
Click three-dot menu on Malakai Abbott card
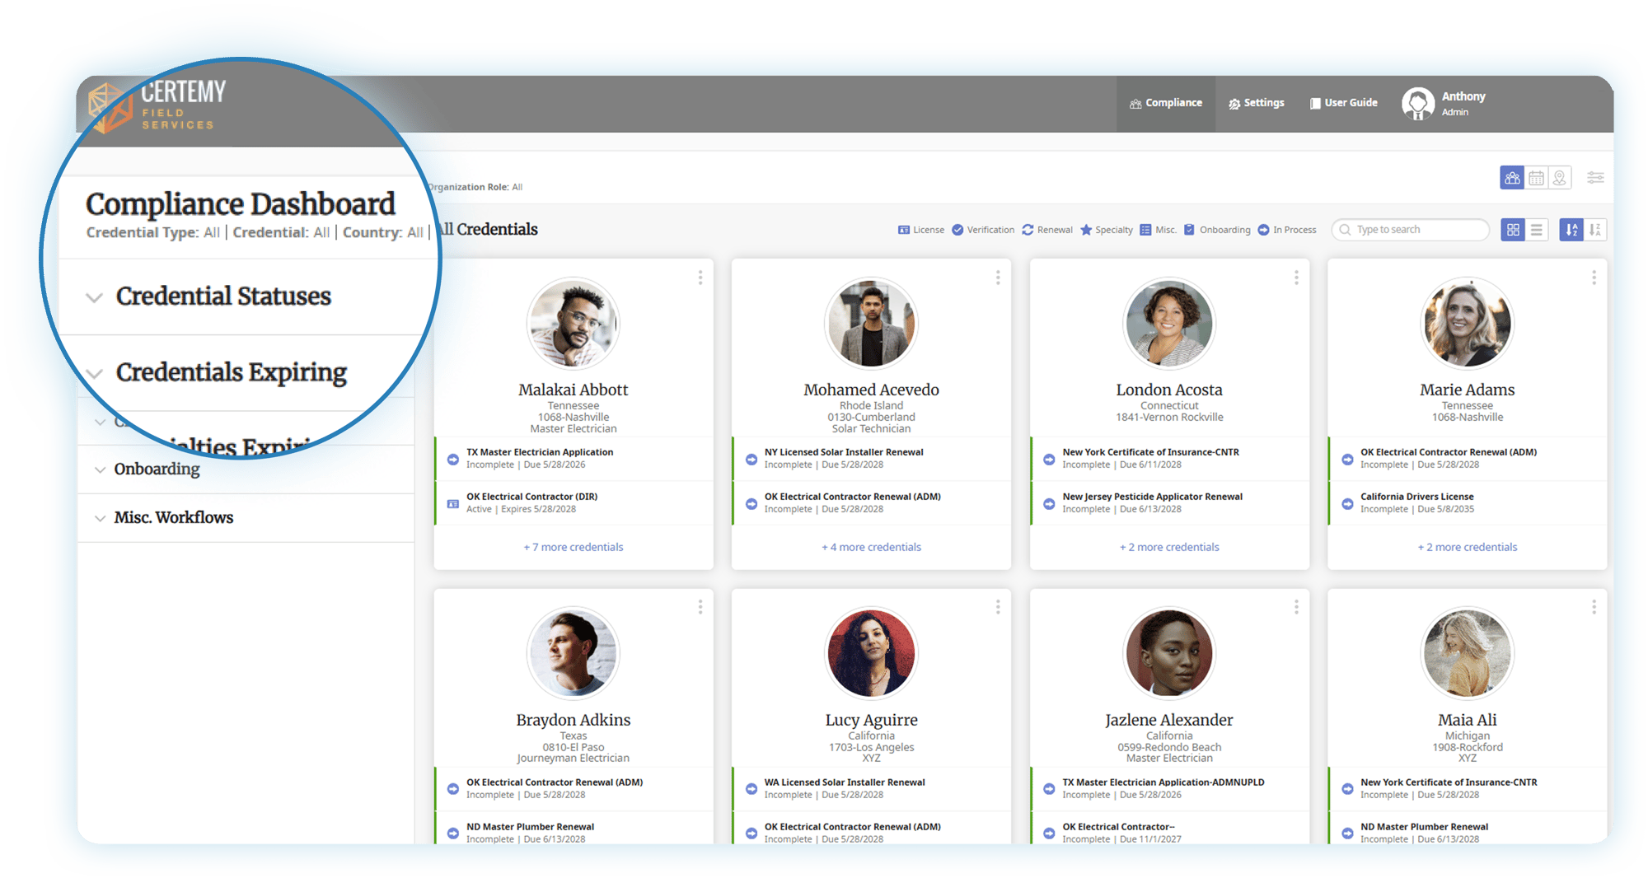(700, 278)
